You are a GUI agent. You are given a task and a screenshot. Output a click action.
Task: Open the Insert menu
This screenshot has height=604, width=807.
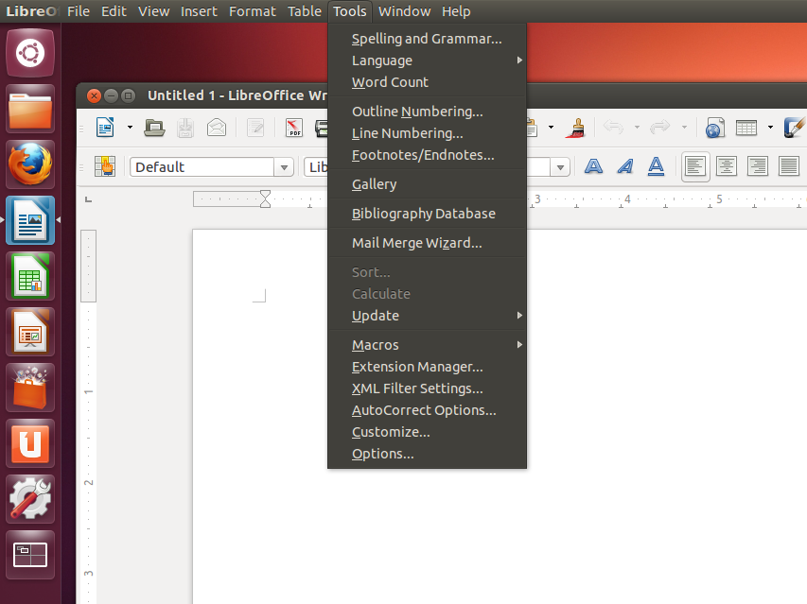199,10
